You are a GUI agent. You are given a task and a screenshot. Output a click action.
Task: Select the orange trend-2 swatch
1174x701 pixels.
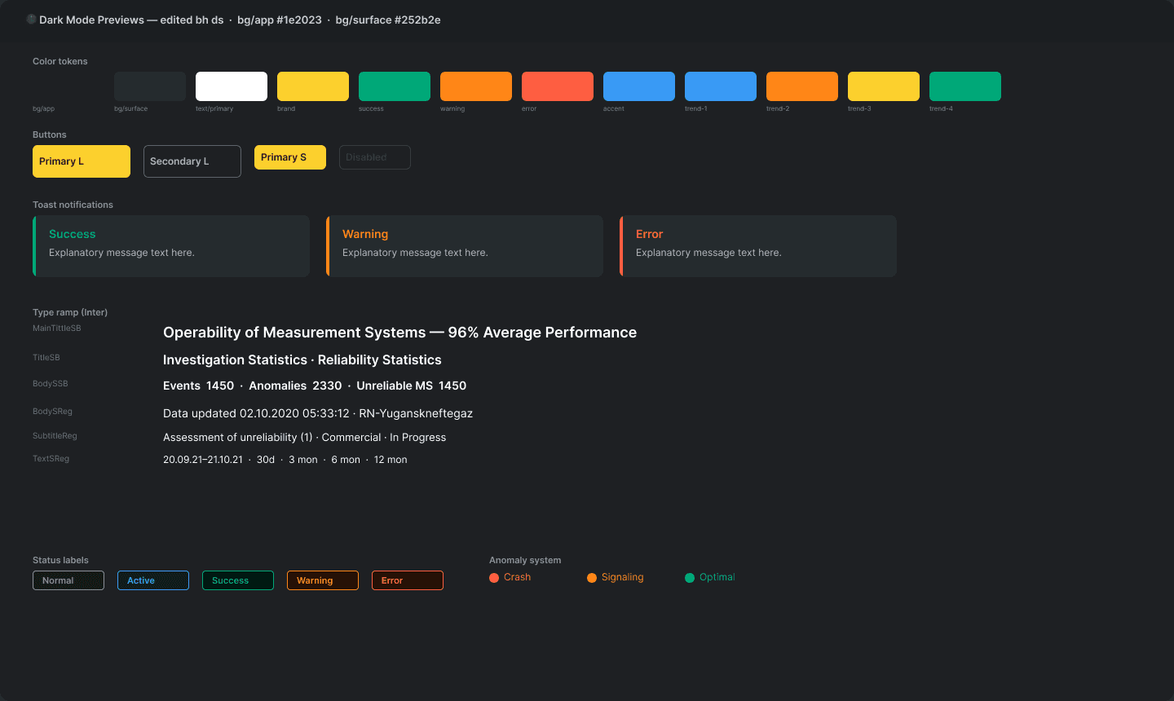[802, 86]
